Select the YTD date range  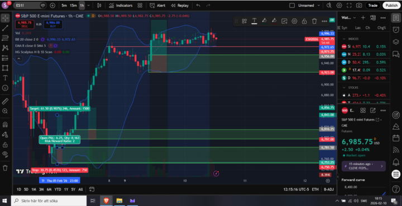tap(58, 189)
